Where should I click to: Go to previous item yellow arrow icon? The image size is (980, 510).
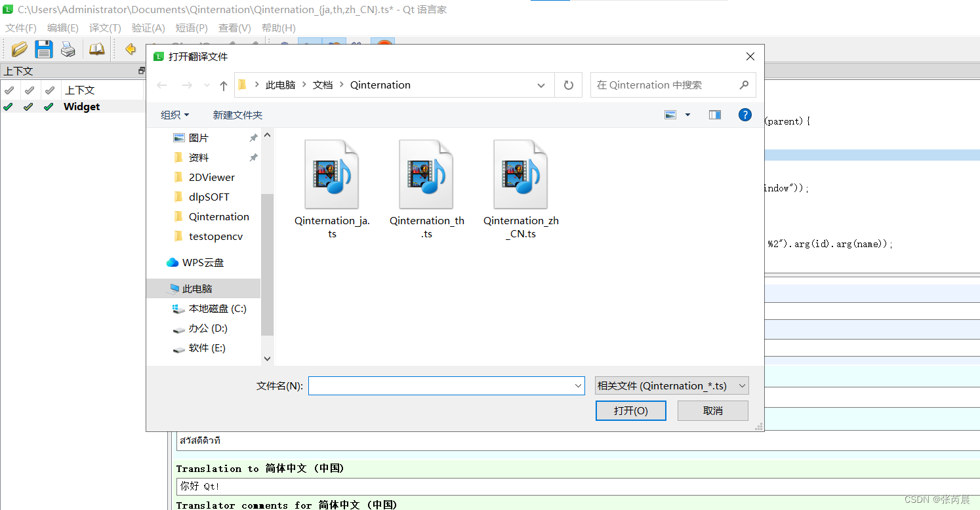[x=131, y=49]
